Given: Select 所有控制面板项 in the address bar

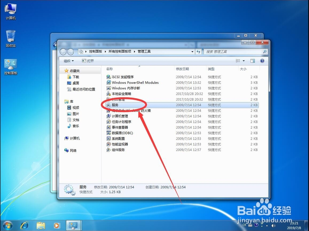Looking at the screenshot, I should click(x=120, y=51).
